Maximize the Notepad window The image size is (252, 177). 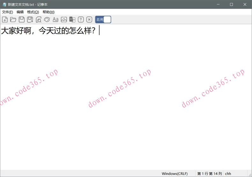click(232, 4)
